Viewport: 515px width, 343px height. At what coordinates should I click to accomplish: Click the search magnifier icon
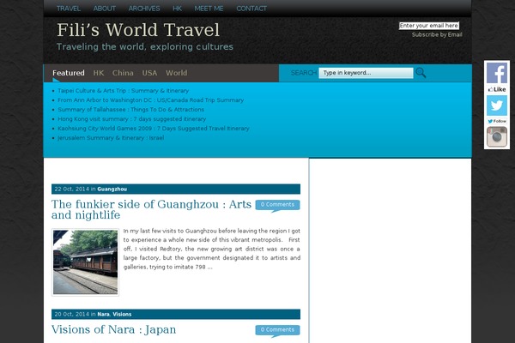pos(421,73)
